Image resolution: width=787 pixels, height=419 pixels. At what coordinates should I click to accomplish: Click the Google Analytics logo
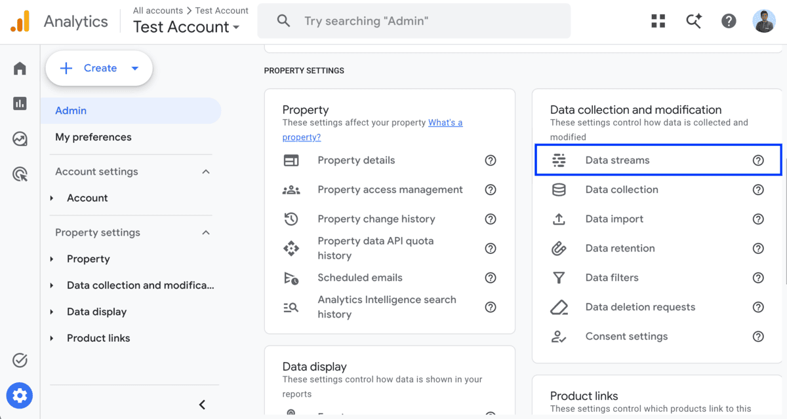click(20, 21)
